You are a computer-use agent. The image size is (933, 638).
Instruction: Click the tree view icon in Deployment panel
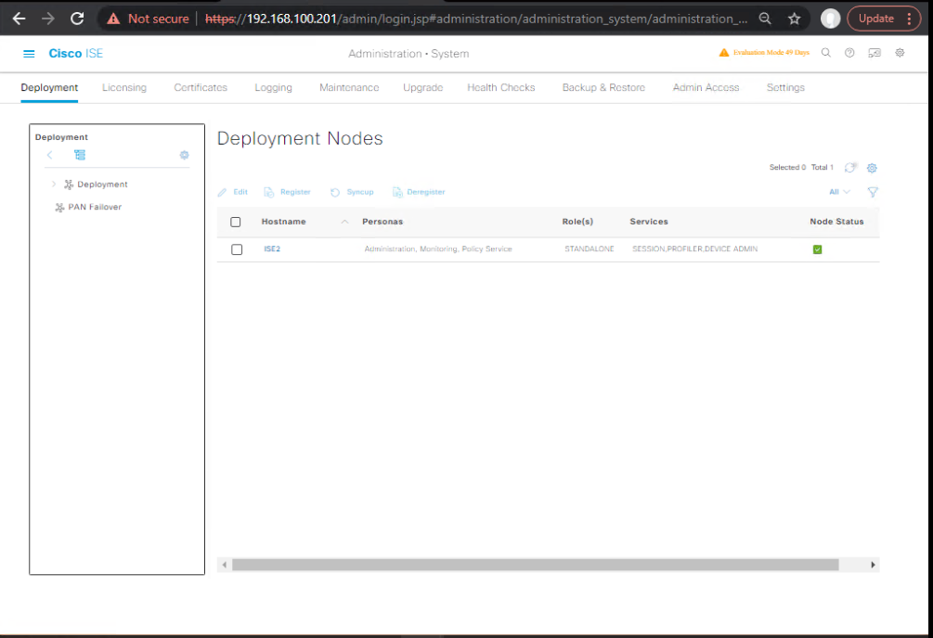click(x=80, y=155)
